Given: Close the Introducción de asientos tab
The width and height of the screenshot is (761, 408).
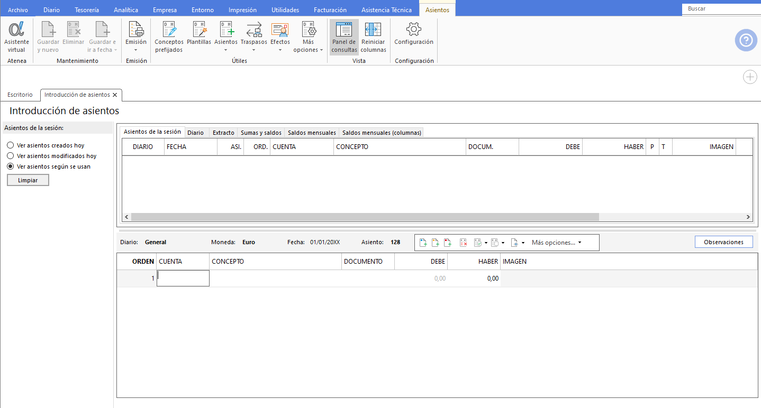Looking at the screenshot, I should tap(115, 95).
